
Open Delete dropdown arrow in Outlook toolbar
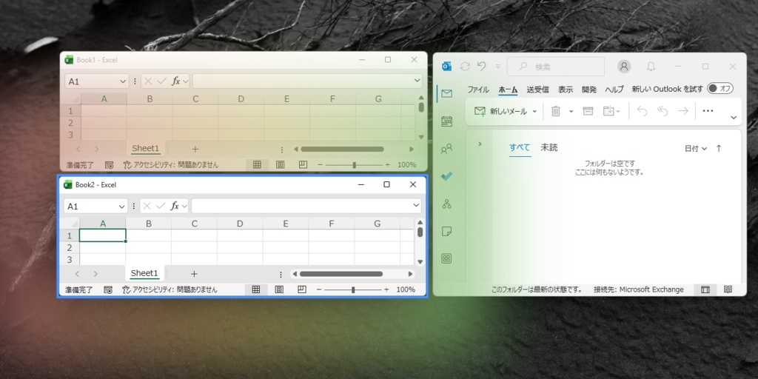[571, 111]
